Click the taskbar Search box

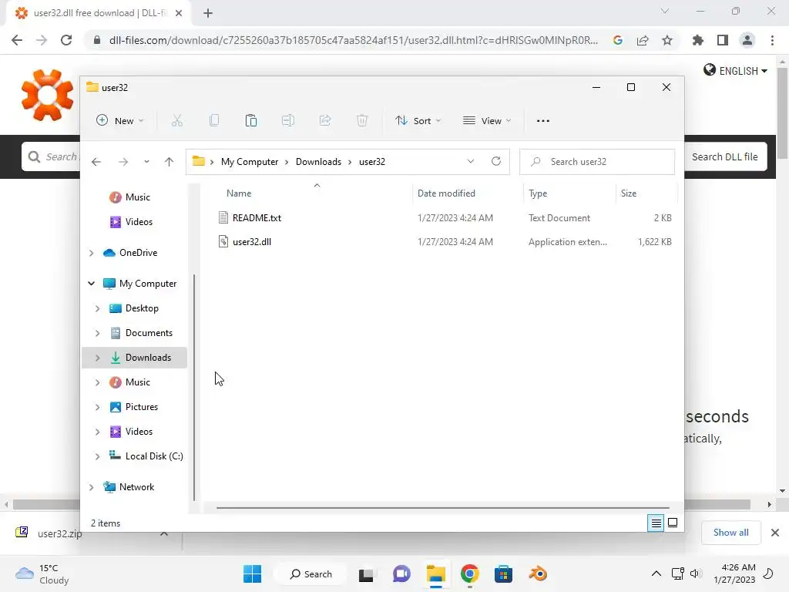[311, 573]
